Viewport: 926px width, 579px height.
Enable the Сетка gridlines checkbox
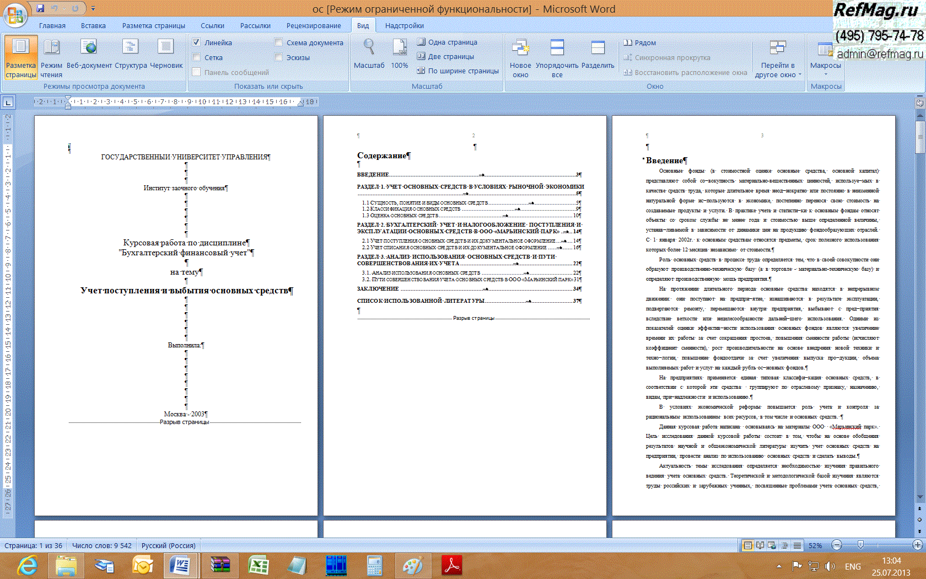(196, 57)
